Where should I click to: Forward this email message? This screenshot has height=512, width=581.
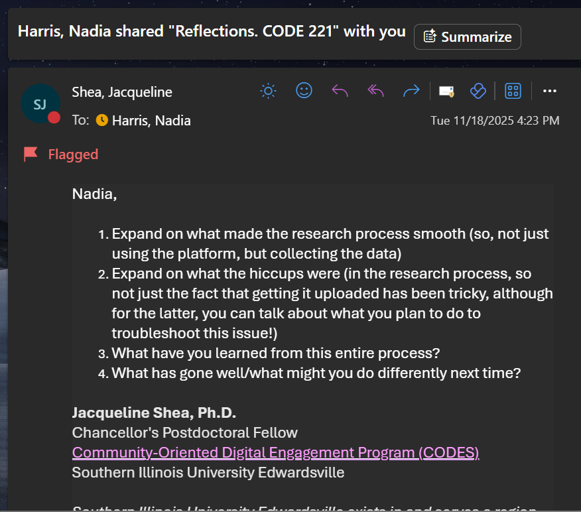(x=411, y=91)
